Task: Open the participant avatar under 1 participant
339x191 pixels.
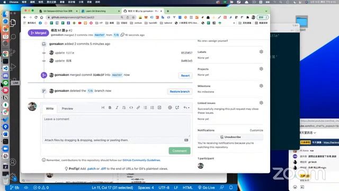Action: click(x=201, y=166)
